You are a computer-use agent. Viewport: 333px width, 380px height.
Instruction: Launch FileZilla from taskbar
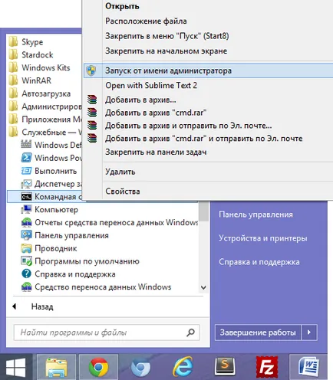(267, 367)
